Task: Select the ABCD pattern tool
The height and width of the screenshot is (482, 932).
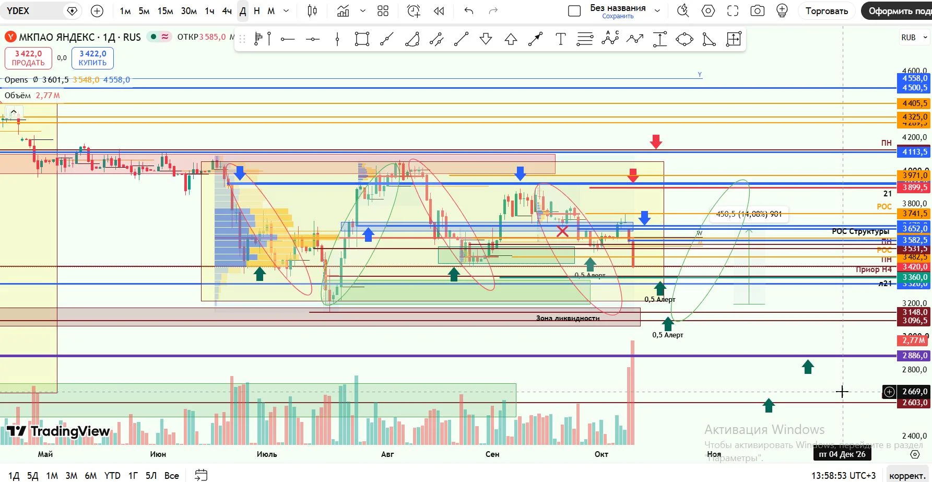Action: 610,39
